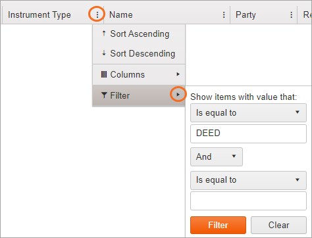
Task: Open the Party column options menu
Action: [291, 14]
